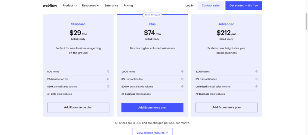
Task: Click Log in
Action: 189,5
